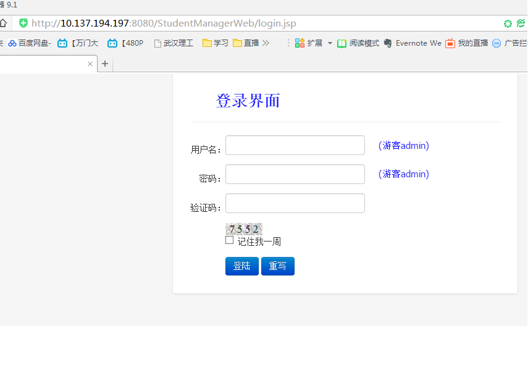This screenshot has height=378, width=528.
Task: Open the 480P bilibili bookmark
Action: point(125,43)
